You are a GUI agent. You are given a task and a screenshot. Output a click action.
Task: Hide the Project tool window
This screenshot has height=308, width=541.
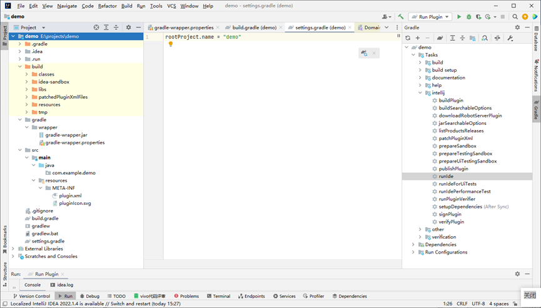138,27
